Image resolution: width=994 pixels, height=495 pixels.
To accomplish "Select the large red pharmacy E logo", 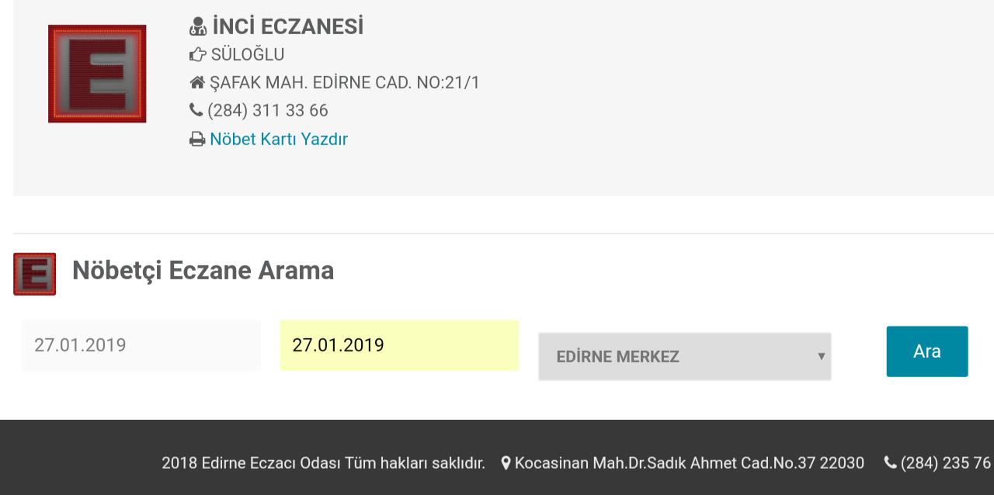I will click(x=97, y=74).
